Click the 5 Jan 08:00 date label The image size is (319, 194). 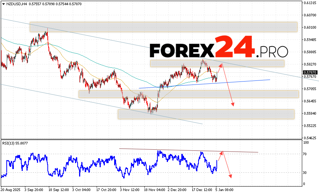tap(225, 190)
